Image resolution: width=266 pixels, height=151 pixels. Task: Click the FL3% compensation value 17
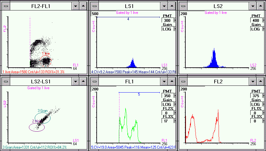point(167,121)
